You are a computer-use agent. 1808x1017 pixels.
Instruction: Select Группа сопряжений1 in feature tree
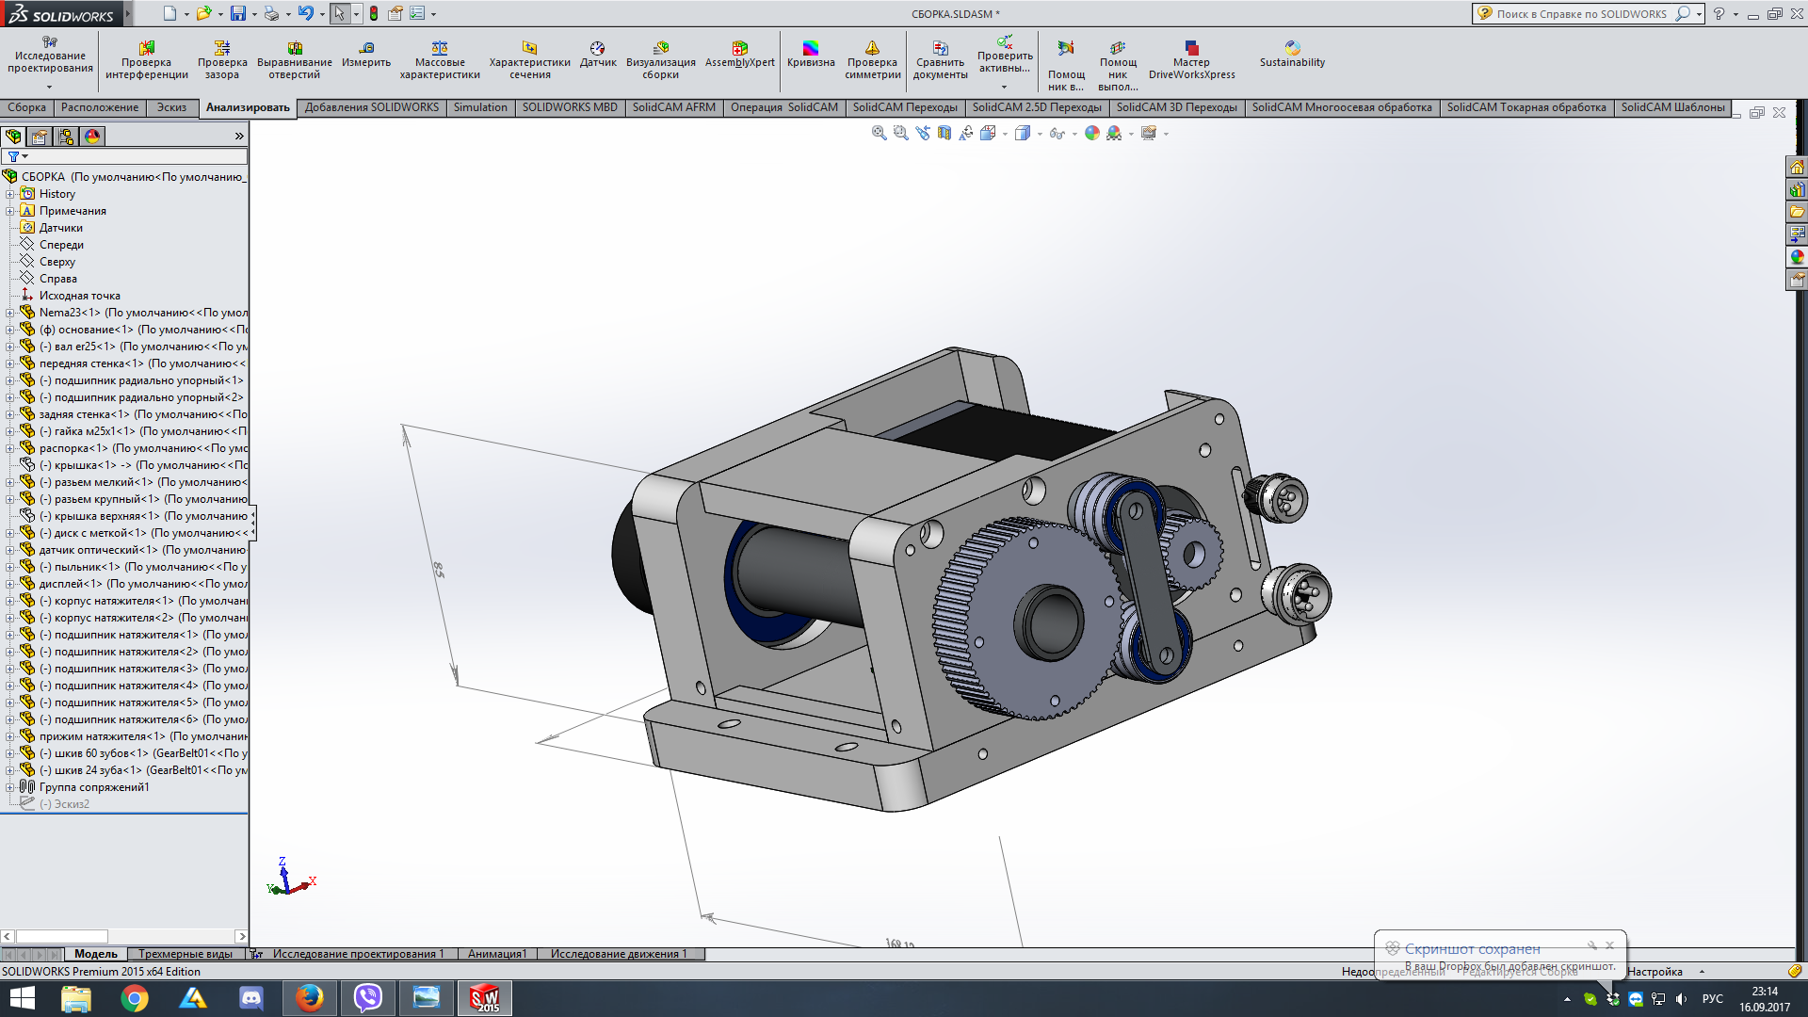tap(93, 787)
